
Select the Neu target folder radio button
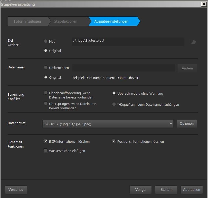(x=46, y=41)
